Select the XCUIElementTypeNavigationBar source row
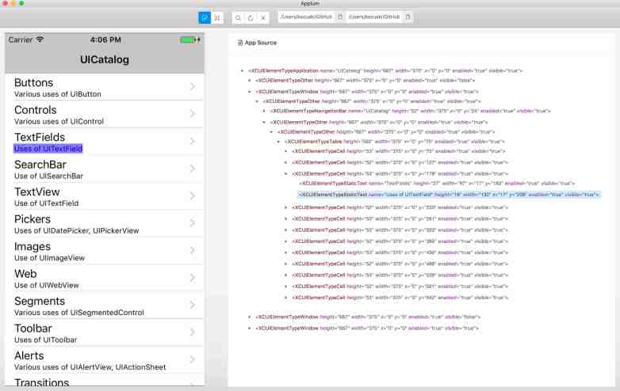Viewport: 620px width, 391px height. pos(411,112)
